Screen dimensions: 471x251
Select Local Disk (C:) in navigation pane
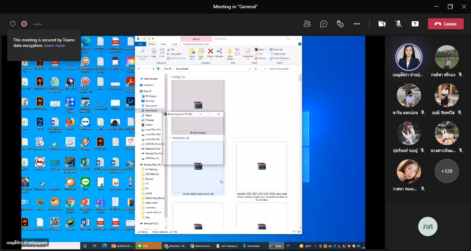coord(150,130)
